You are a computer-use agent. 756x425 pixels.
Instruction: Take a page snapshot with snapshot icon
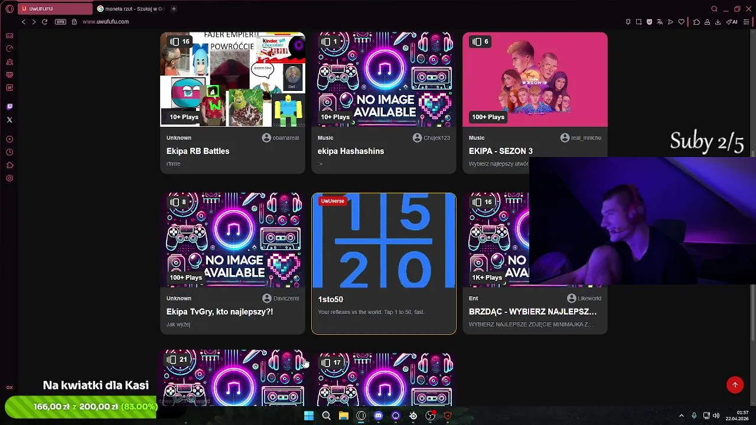[638, 22]
